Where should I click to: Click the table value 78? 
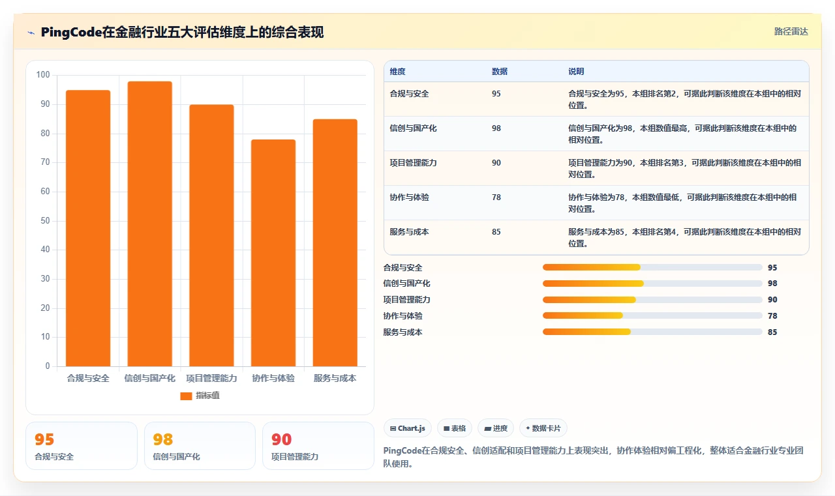point(496,197)
